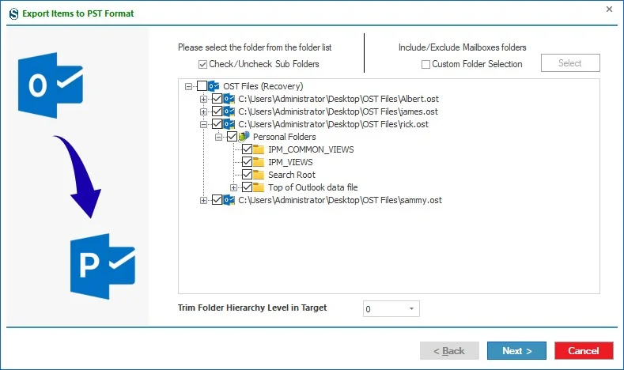Image resolution: width=624 pixels, height=370 pixels.
Task: Click the Outlook icon beside OST Files (Recovery)
Action: click(214, 86)
